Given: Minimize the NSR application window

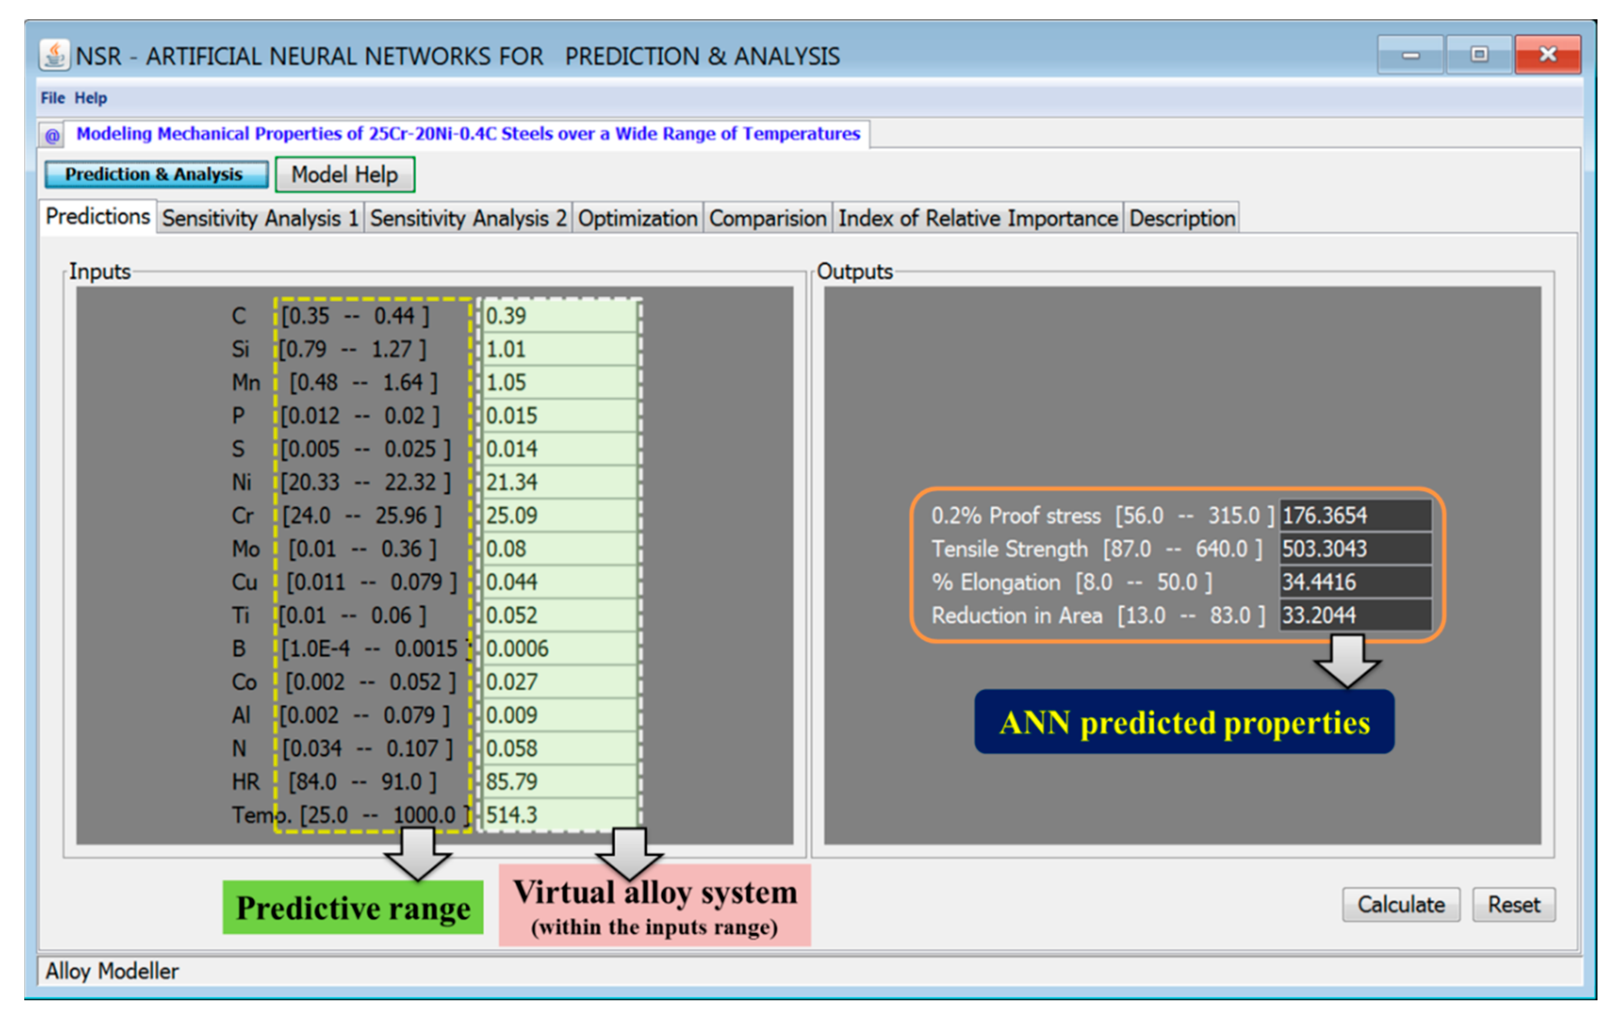Looking at the screenshot, I should 1410,55.
